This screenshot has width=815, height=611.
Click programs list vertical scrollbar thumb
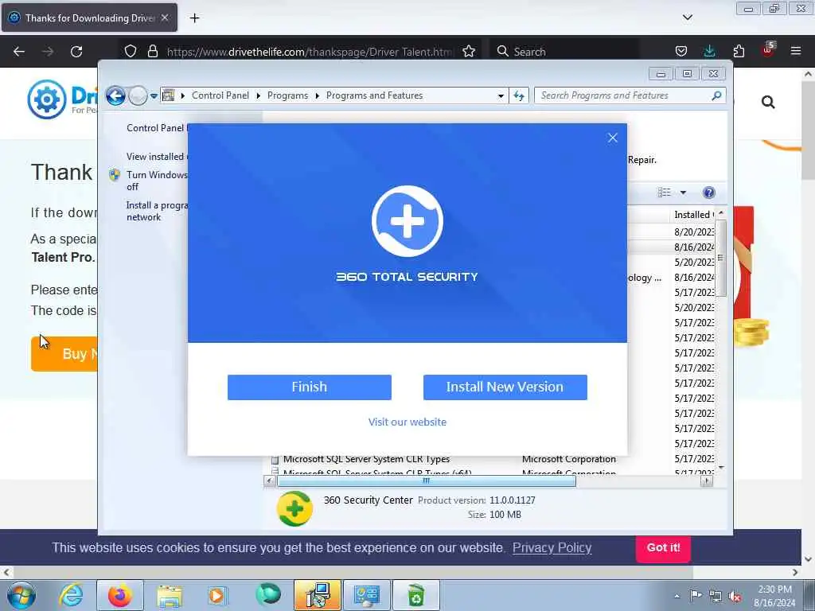(x=720, y=259)
